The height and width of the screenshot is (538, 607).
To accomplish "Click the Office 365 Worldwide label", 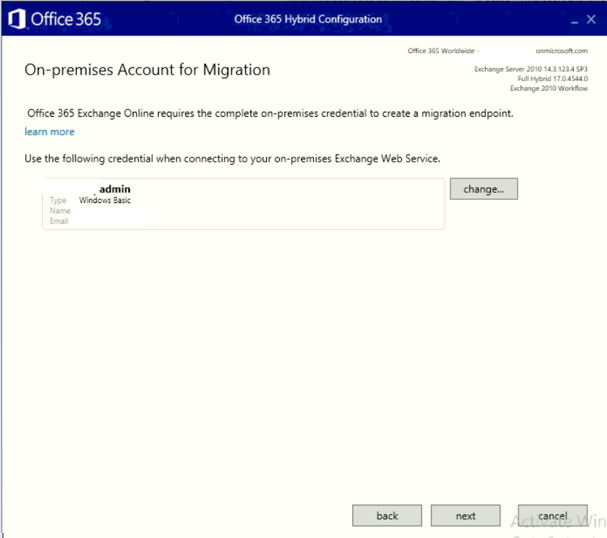I will tap(441, 51).
